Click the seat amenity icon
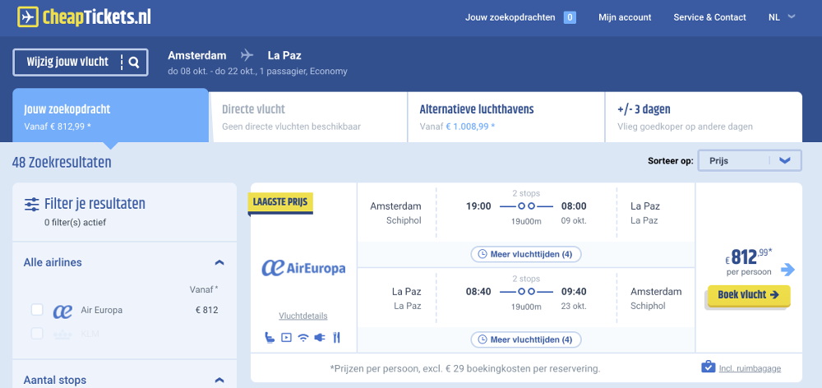 pyautogui.click(x=270, y=337)
